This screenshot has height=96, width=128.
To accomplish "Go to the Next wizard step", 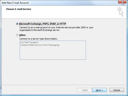I will [100, 90].
